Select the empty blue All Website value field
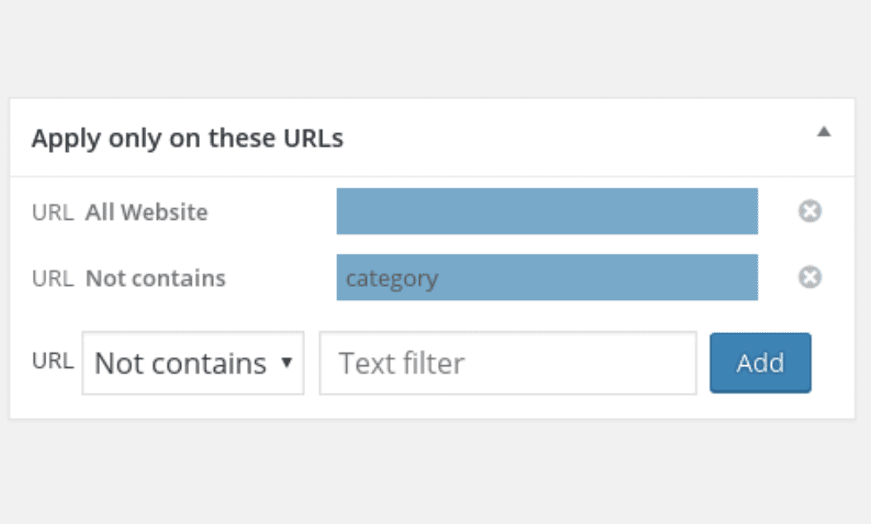Screen dimensions: 871x524 [x=547, y=211]
